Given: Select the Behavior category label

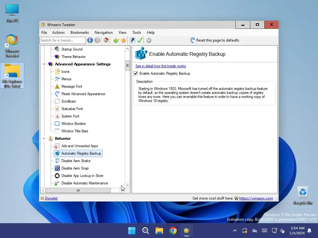Looking at the screenshot, I should [x=63, y=139].
